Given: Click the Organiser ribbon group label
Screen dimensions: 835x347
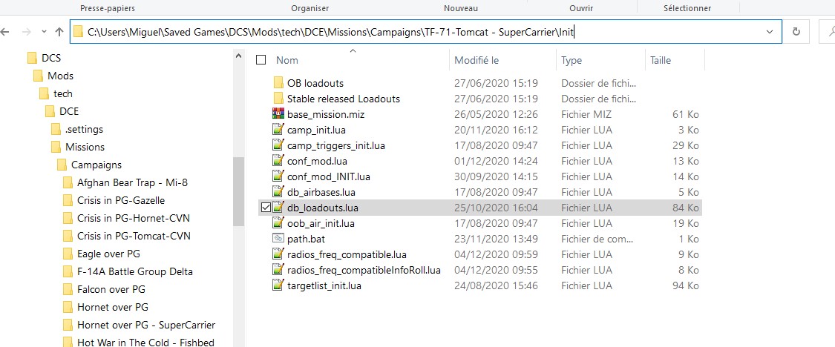Looking at the screenshot, I should tap(310, 8).
